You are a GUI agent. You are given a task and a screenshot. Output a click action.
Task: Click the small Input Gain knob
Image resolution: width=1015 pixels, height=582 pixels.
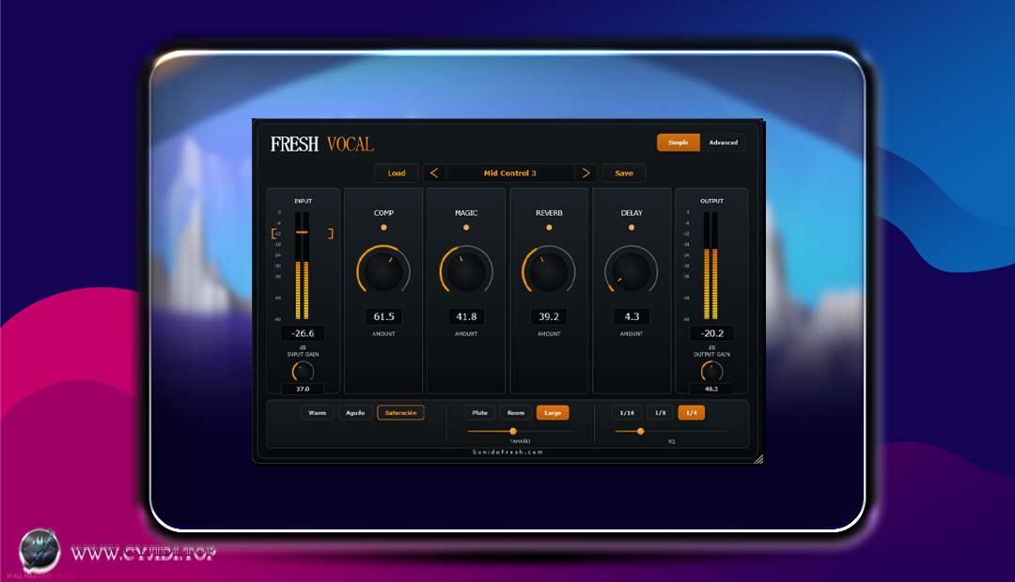[x=303, y=371]
